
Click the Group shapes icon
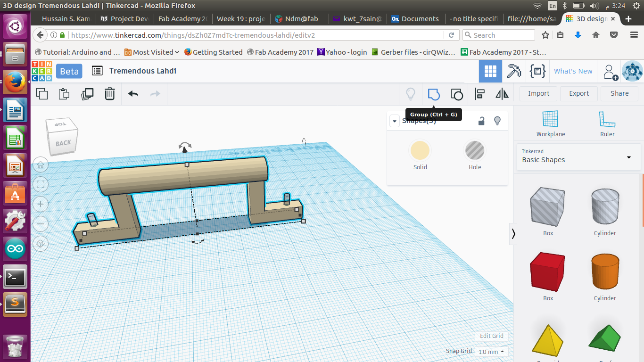click(433, 94)
